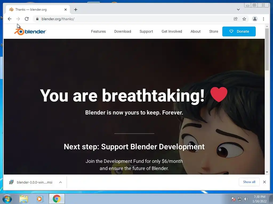Open the Windows Start menu

click(x=7, y=199)
